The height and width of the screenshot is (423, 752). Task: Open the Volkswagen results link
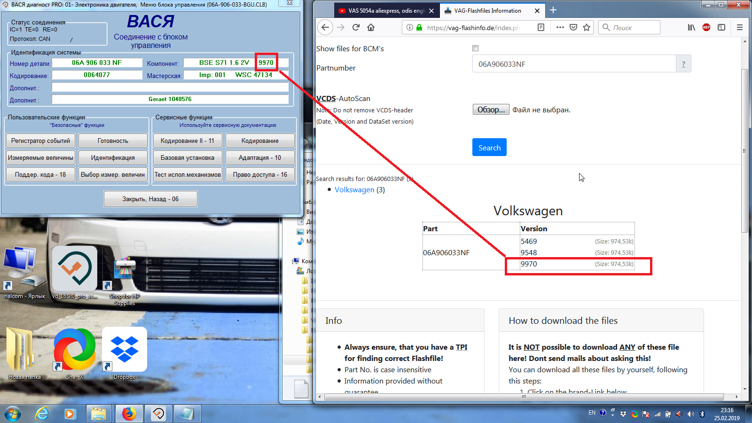point(354,190)
